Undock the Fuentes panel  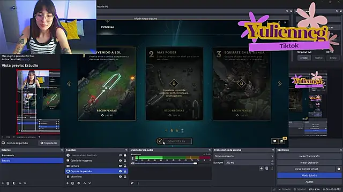tap(126, 150)
